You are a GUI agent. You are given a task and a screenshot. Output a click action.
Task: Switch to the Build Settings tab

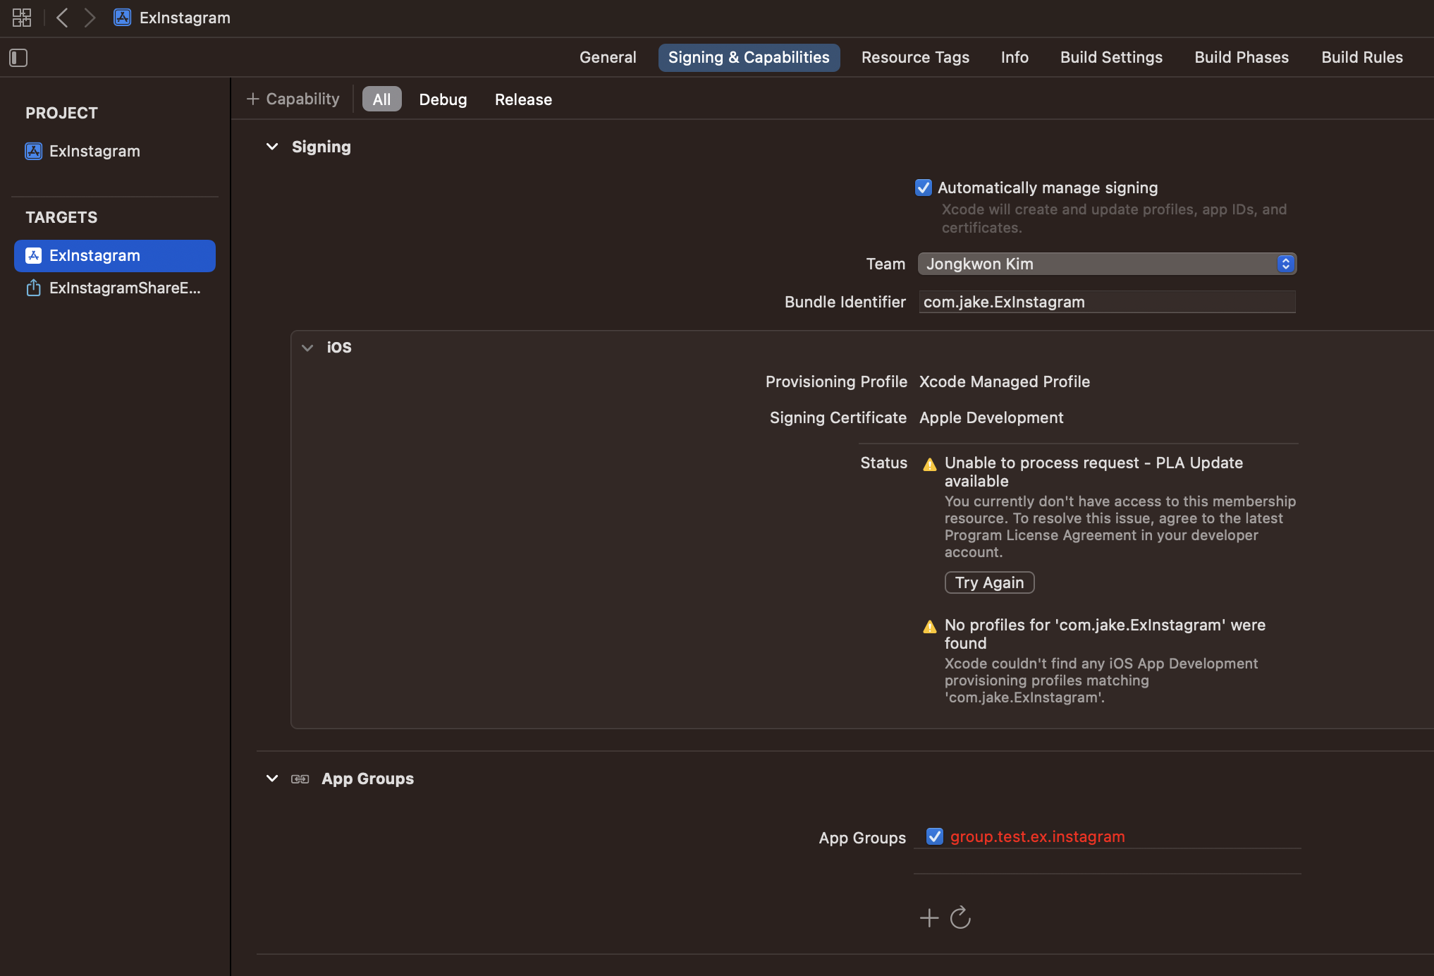(1111, 57)
